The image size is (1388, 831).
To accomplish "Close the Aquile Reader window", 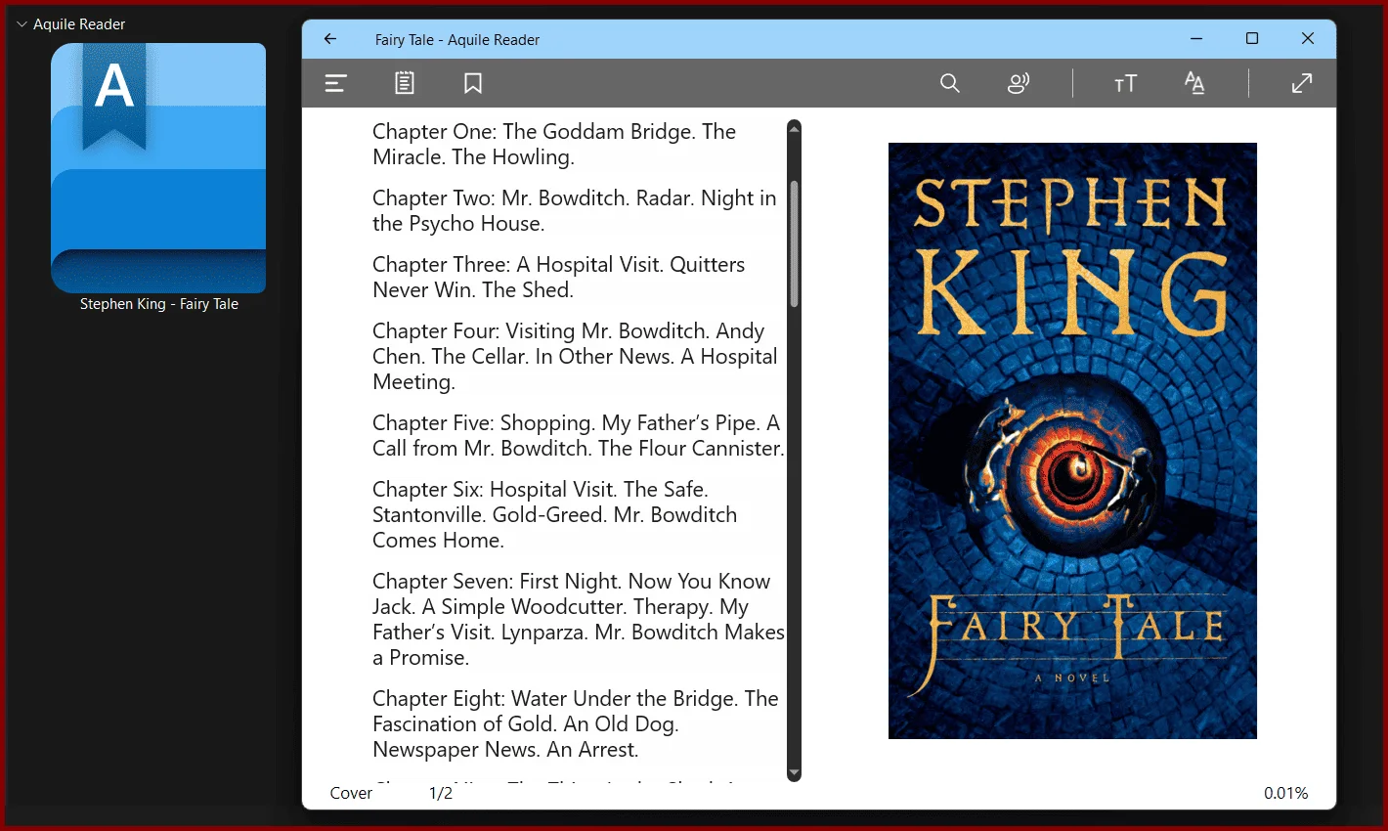I will point(1308,39).
